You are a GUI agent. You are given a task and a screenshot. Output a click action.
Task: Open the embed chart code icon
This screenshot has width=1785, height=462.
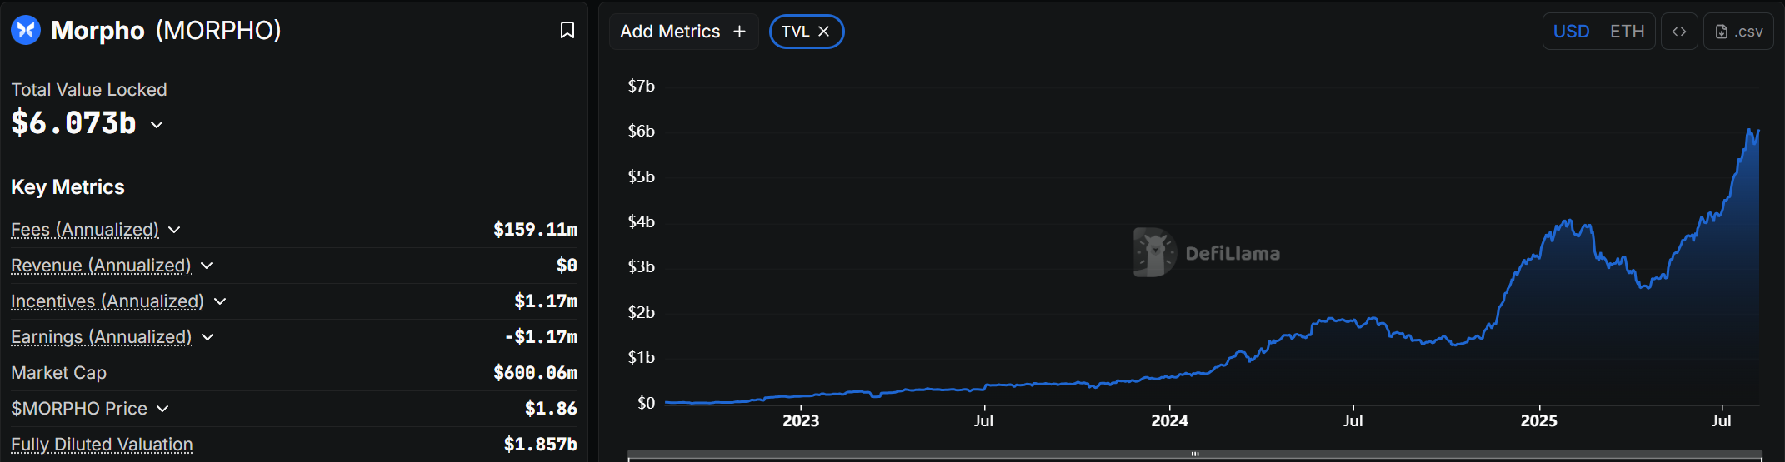(x=1679, y=32)
